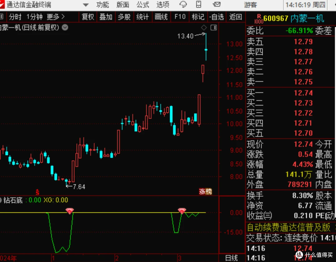Open the envelope messages icon

pos(216,5)
